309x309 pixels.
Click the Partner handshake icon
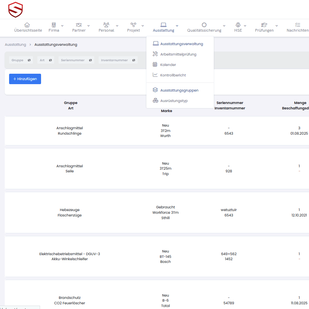79,25
